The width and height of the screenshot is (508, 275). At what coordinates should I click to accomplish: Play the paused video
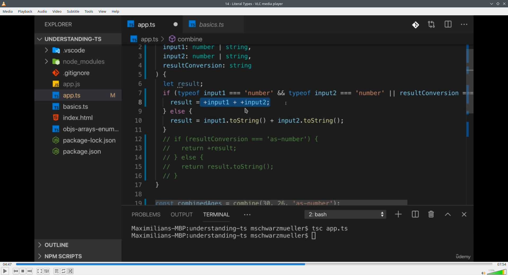pos(5,271)
